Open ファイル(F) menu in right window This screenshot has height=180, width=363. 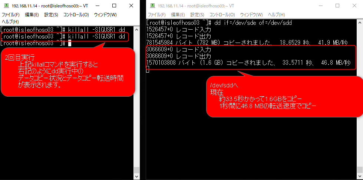coord(157,15)
